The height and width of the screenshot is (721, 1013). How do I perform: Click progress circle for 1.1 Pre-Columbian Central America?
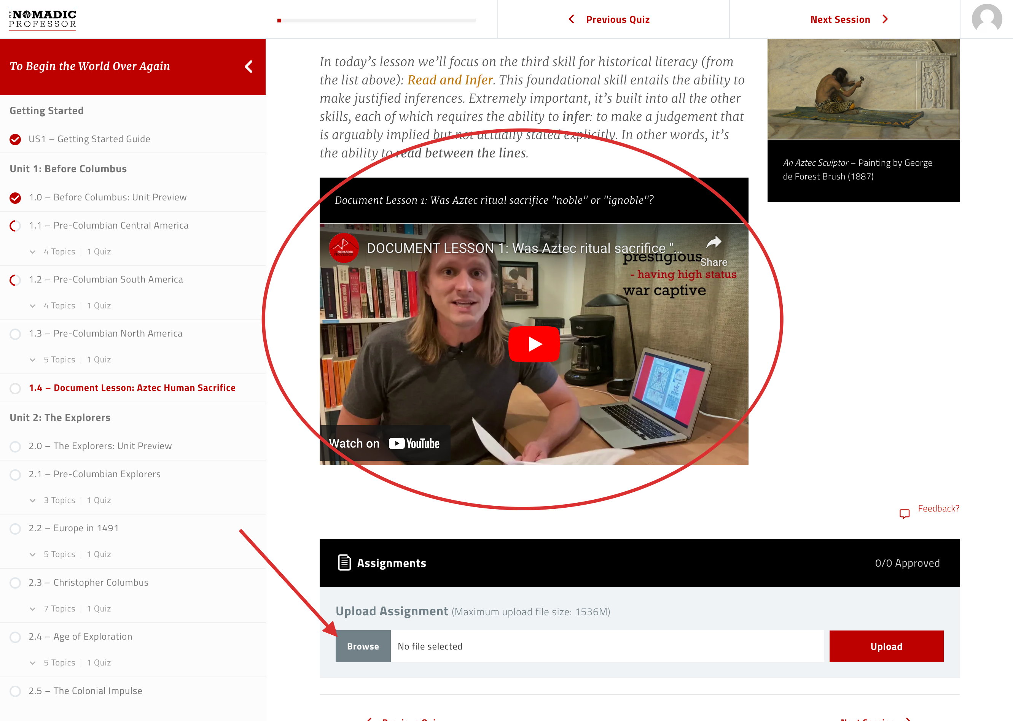(x=15, y=226)
